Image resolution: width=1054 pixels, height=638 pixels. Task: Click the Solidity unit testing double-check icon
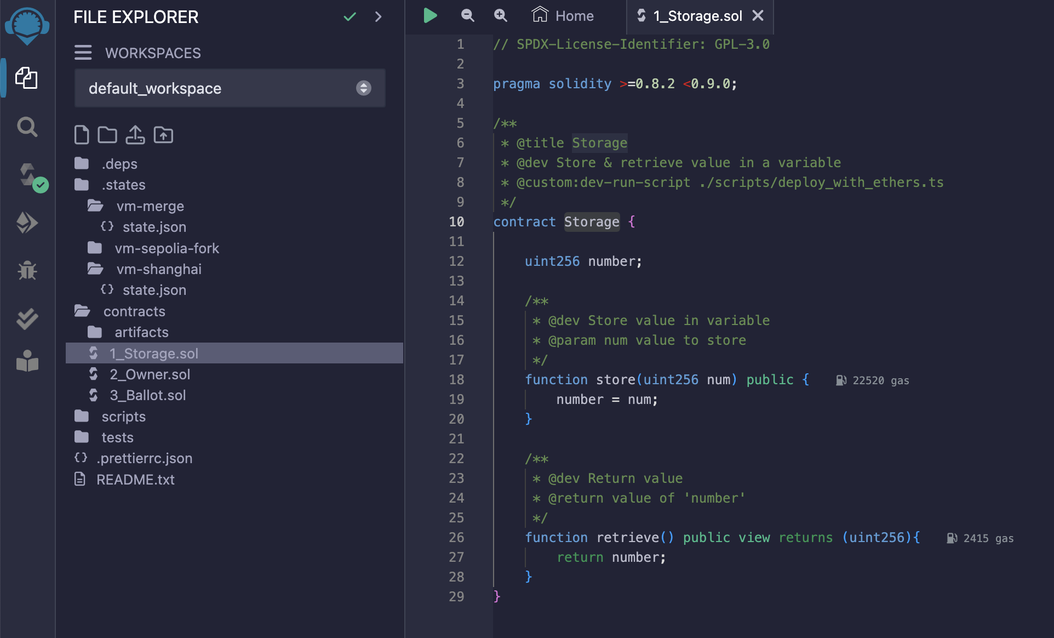click(x=27, y=318)
